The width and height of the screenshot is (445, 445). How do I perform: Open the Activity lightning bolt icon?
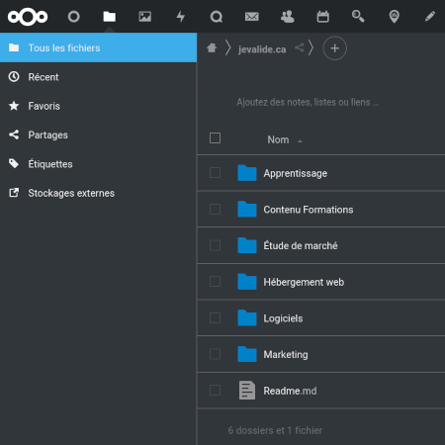coord(181,17)
